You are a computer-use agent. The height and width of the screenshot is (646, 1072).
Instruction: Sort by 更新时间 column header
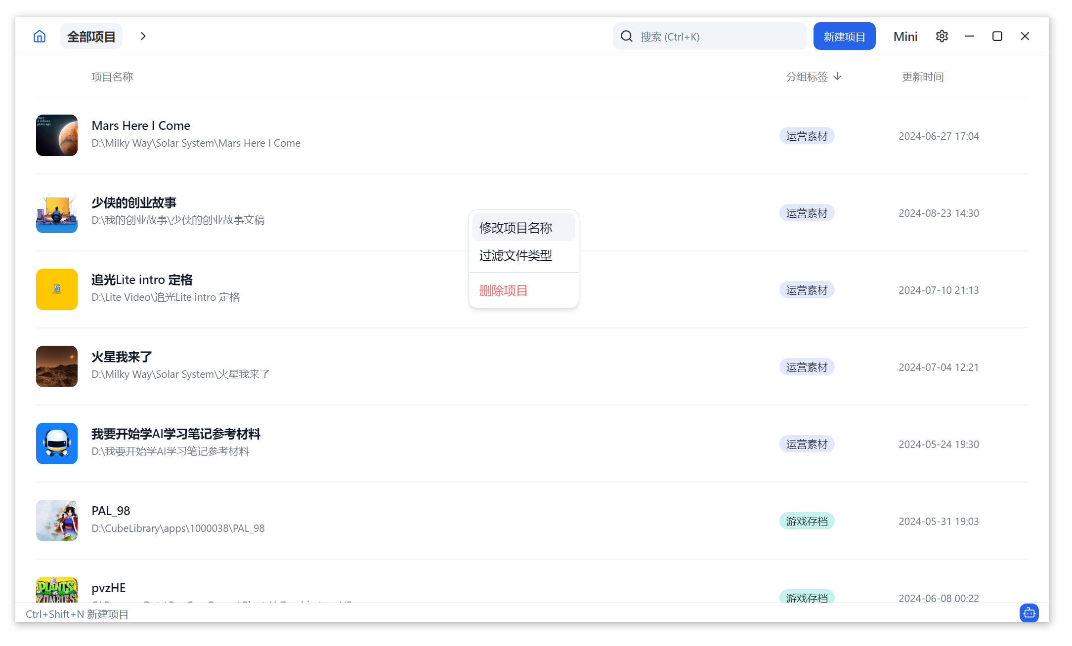923,77
